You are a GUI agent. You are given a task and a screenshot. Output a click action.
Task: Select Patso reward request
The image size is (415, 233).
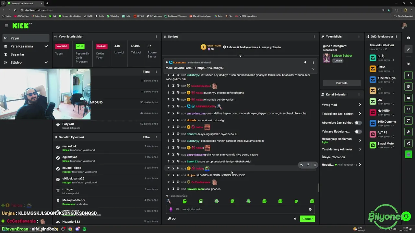click(384, 69)
